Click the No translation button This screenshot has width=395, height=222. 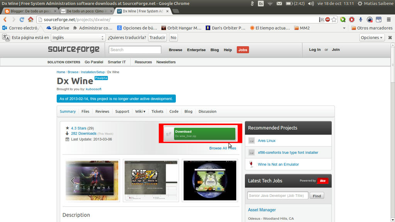pyautogui.click(x=173, y=37)
